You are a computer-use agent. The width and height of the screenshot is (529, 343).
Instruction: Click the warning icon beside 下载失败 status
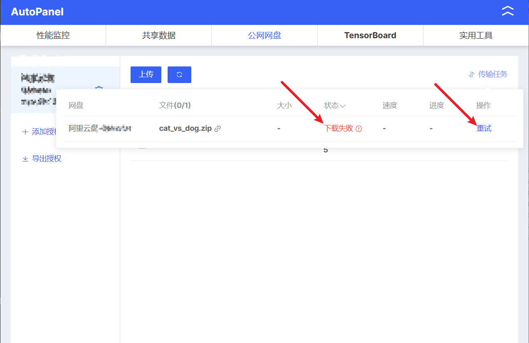(359, 128)
